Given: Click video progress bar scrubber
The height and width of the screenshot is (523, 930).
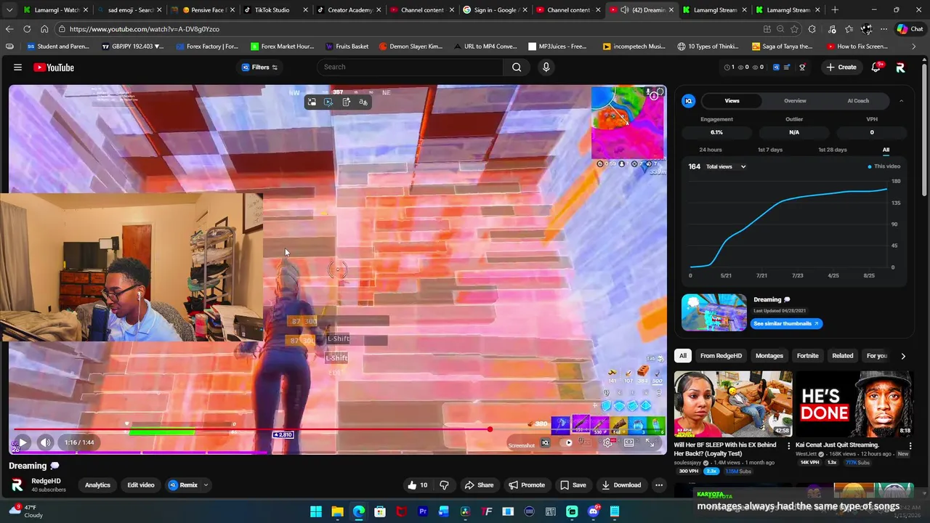Looking at the screenshot, I should (490, 429).
